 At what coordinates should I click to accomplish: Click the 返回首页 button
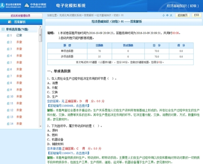[x=182, y=15]
